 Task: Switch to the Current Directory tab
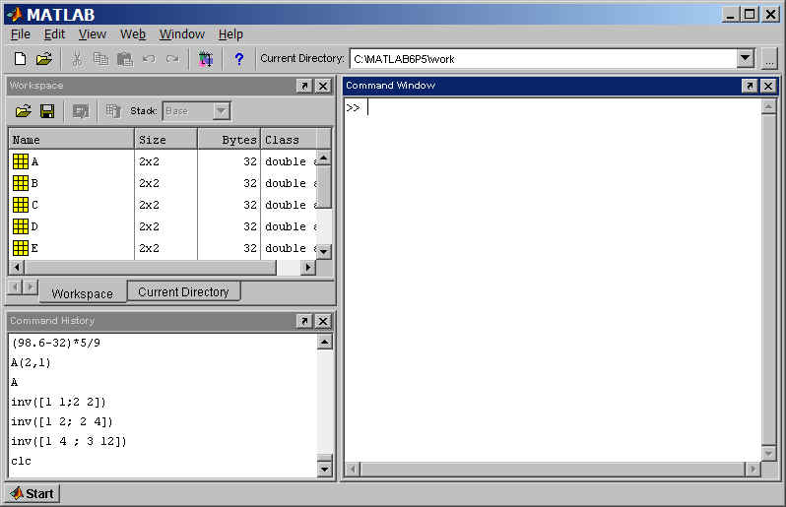pyautogui.click(x=183, y=291)
